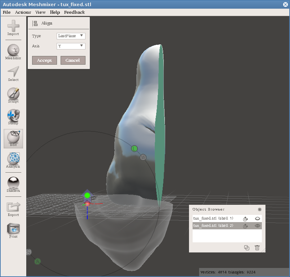The width and height of the screenshot is (290, 277).
Task: Click the Axis label in Align panel
Action: (x=36, y=46)
